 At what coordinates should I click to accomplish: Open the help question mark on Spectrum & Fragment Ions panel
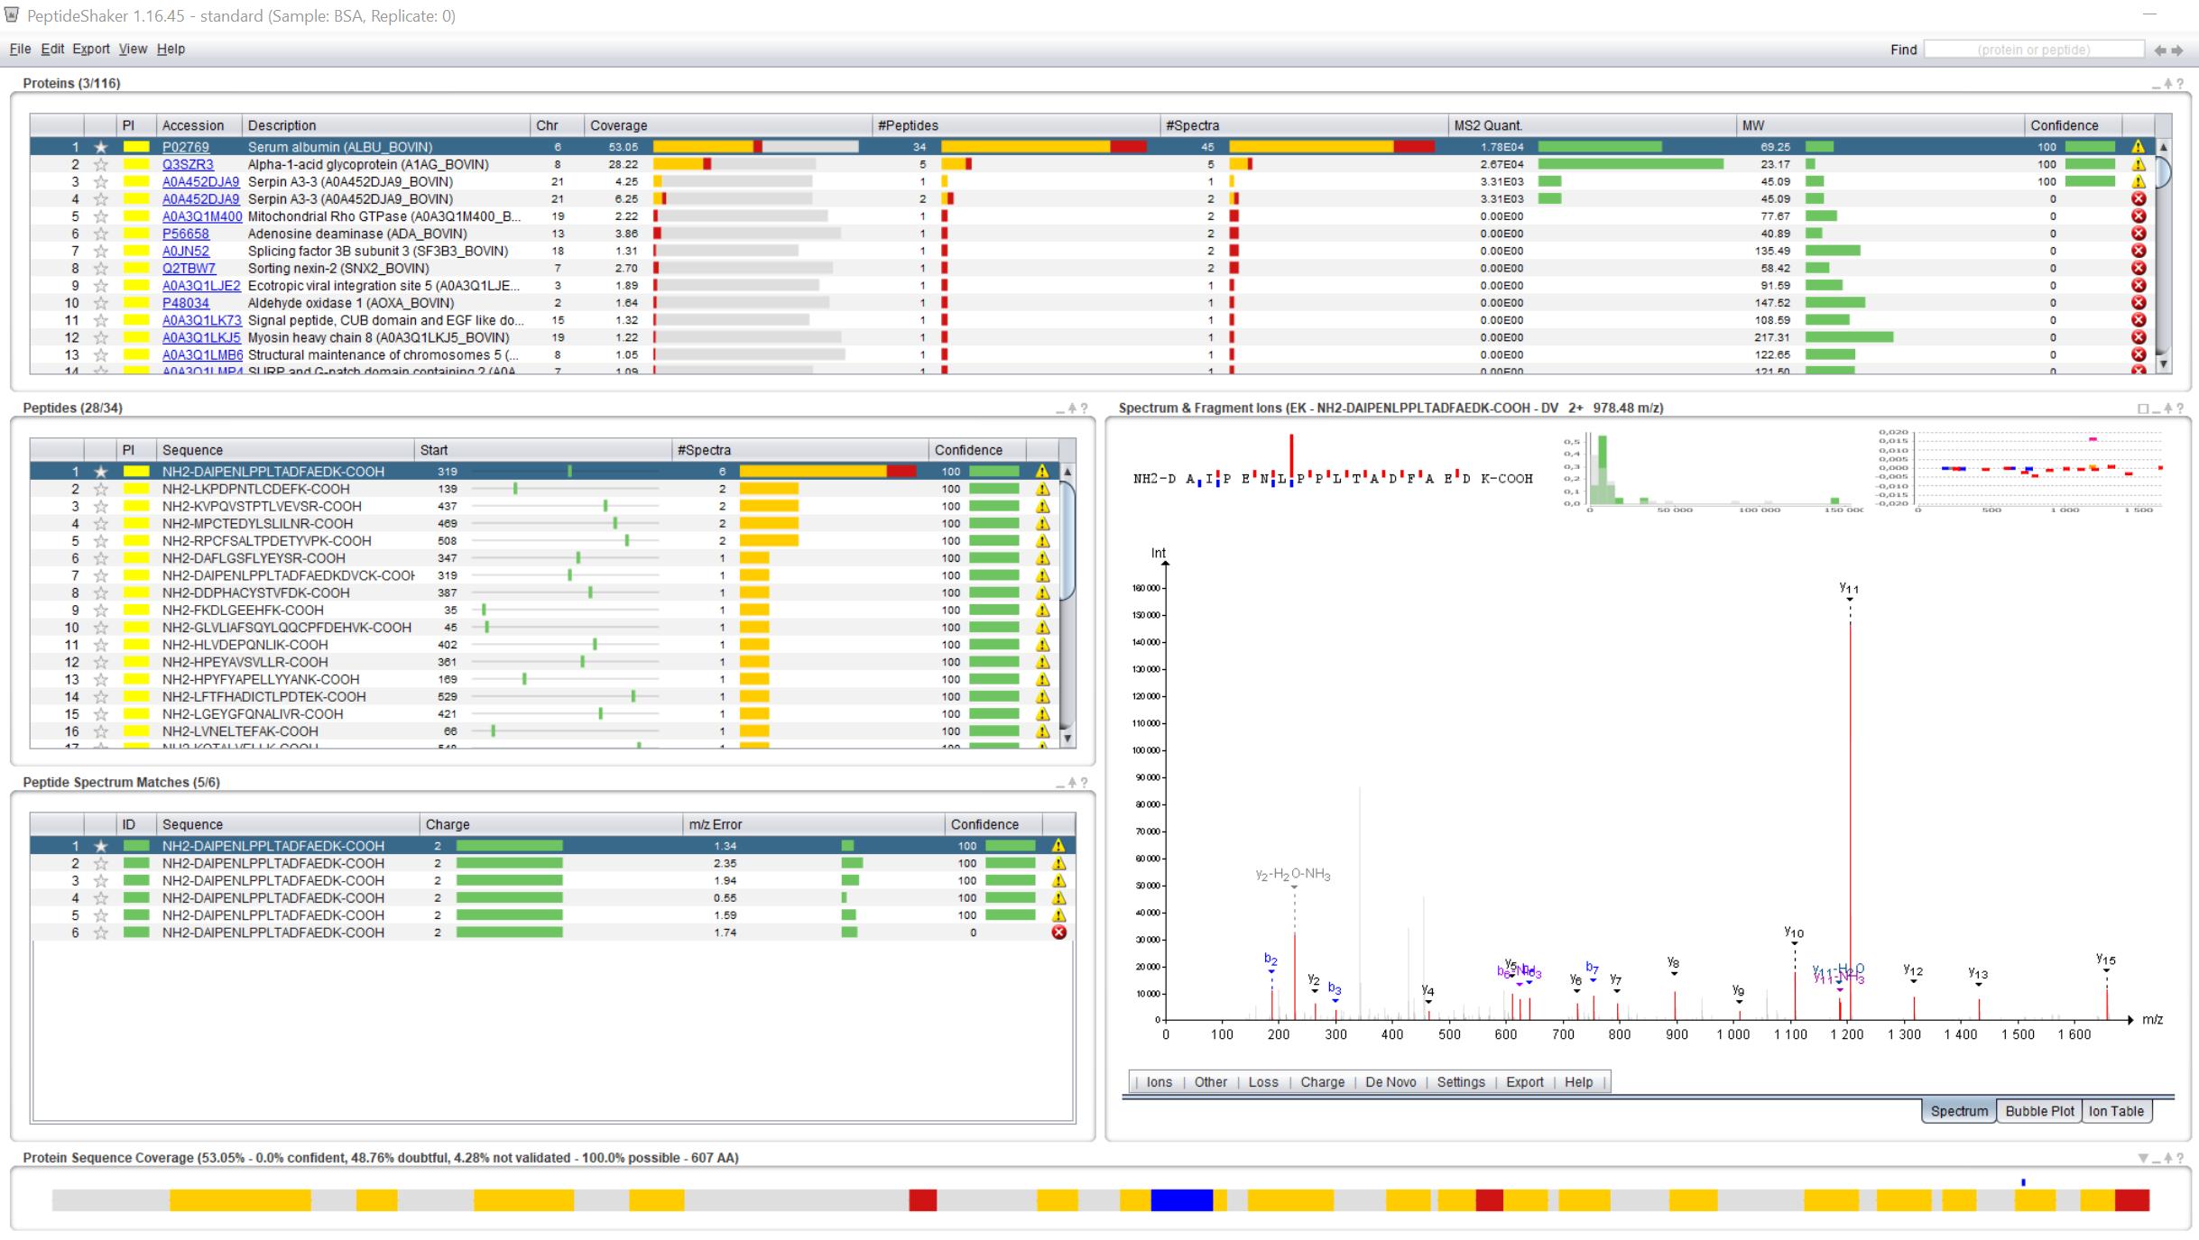(x=2181, y=408)
